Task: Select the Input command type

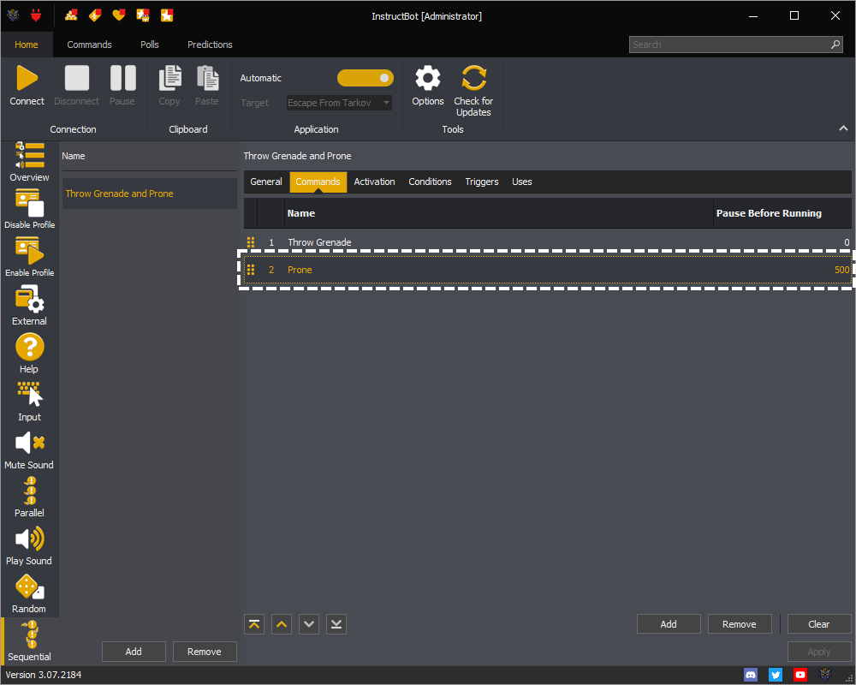Action: (29, 402)
